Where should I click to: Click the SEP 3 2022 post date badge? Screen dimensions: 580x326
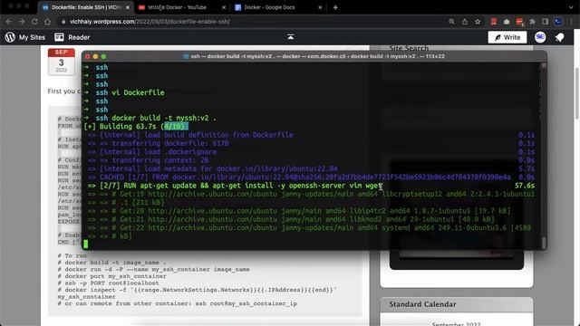[61, 62]
